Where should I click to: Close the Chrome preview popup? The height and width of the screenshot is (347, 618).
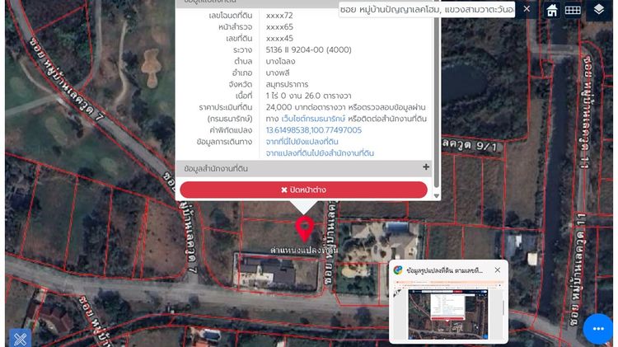pyautogui.click(x=498, y=270)
